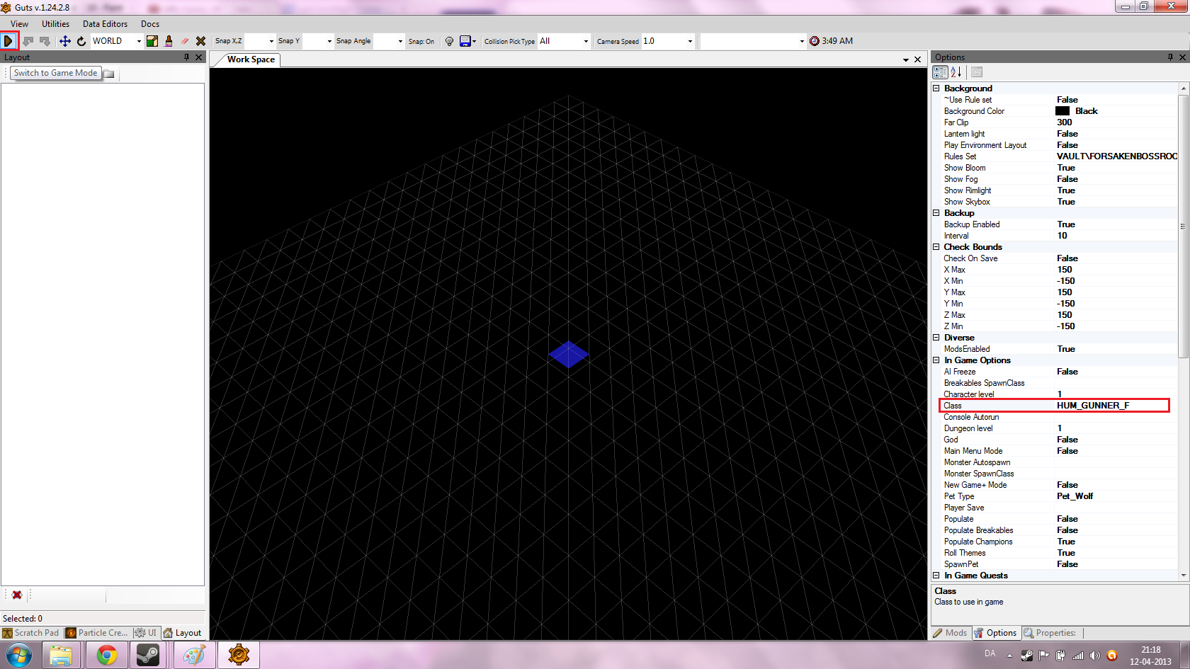
Task: Select the Work Space tab
Action: (x=251, y=59)
